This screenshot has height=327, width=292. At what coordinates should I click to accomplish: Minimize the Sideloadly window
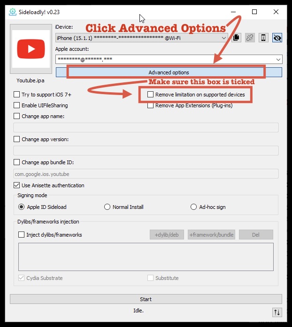tap(233, 12)
